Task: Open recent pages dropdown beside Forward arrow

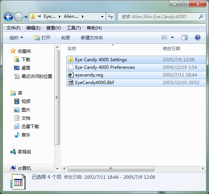Action: [x=26, y=17]
